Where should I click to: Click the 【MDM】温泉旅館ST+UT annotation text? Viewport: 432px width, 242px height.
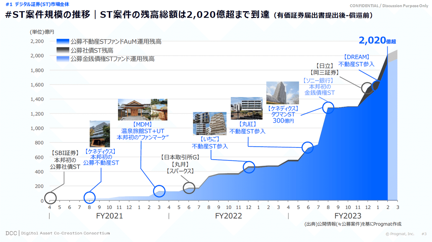pyautogui.click(x=143, y=131)
